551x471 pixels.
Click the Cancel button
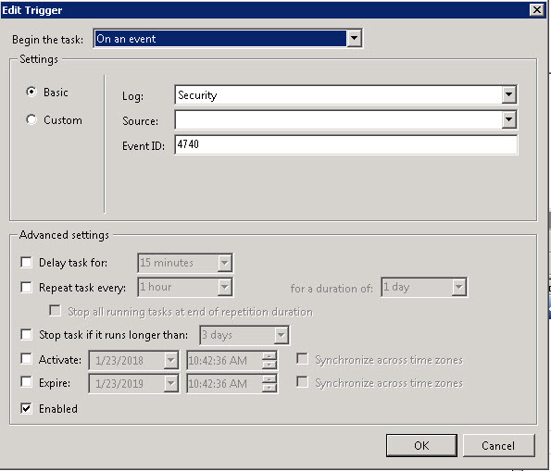point(498,445)
